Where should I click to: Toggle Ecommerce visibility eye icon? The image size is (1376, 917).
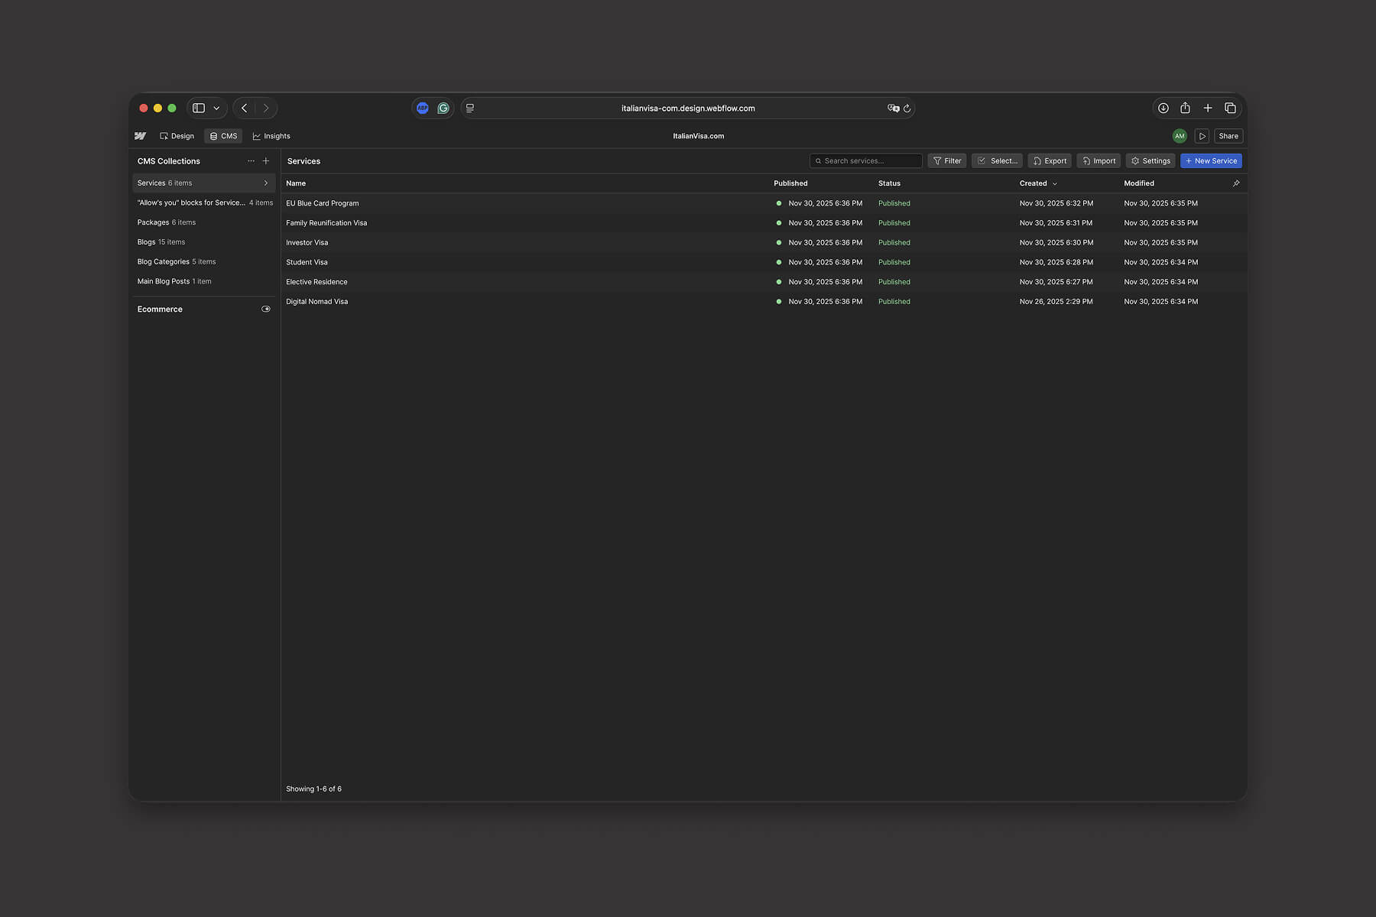tap(266, 309)
